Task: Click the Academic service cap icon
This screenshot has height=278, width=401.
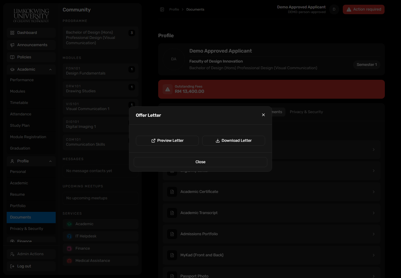Action: pyautogui.click(x=69, y=224)
